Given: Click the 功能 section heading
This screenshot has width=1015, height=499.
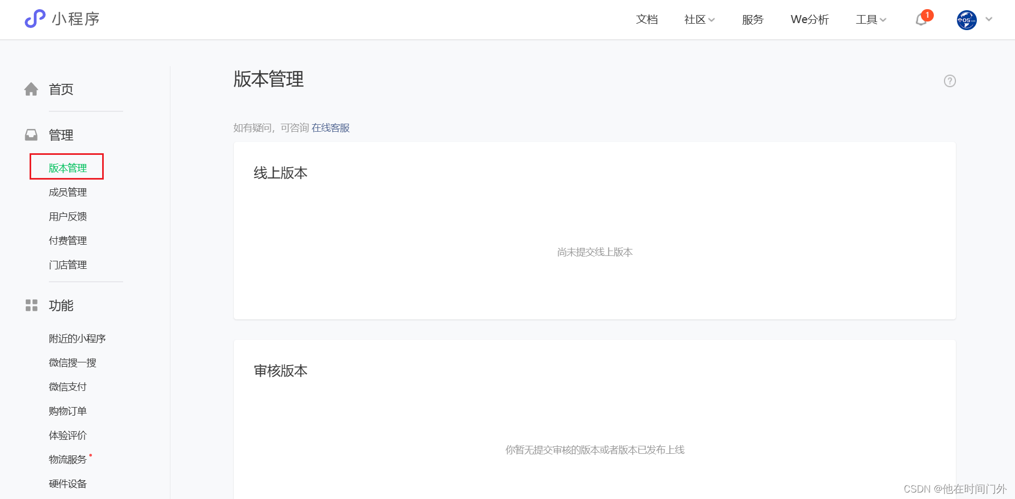Looking at the screenshot, I should (x=61, y=305).
